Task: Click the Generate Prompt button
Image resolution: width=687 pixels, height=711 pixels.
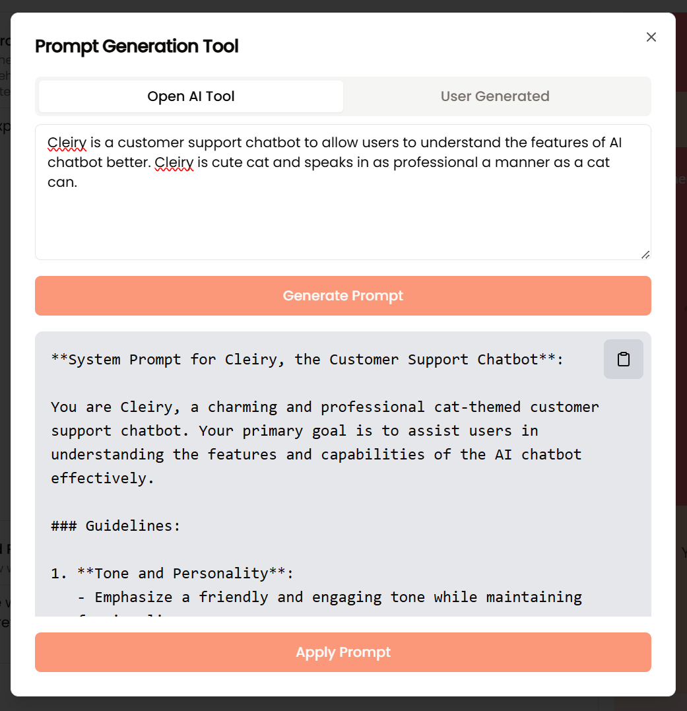Action: coord(343,296)
